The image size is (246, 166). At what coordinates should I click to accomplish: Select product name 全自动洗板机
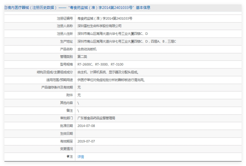click(x=87, y=49)
